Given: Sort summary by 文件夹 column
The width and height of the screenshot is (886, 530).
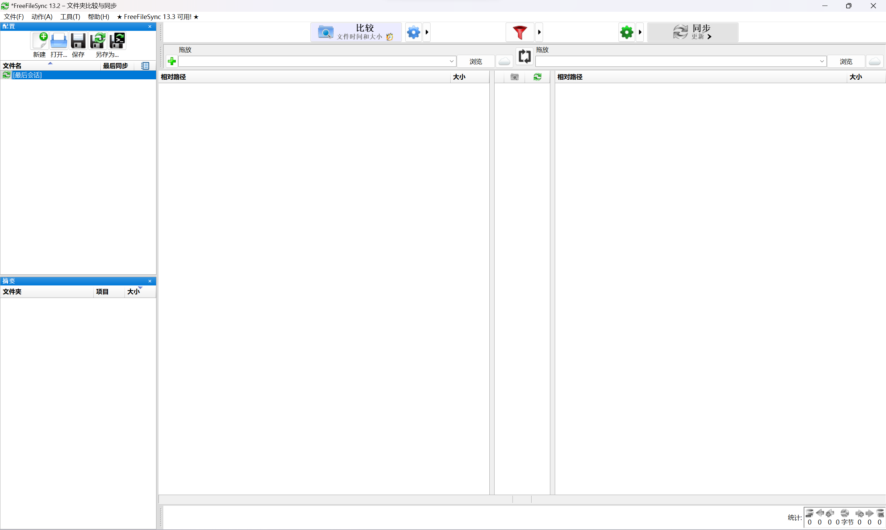Looking at the screenshot, I should (47, 292).
